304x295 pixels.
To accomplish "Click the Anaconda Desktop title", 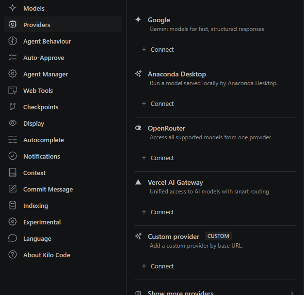I will (177, 74).
